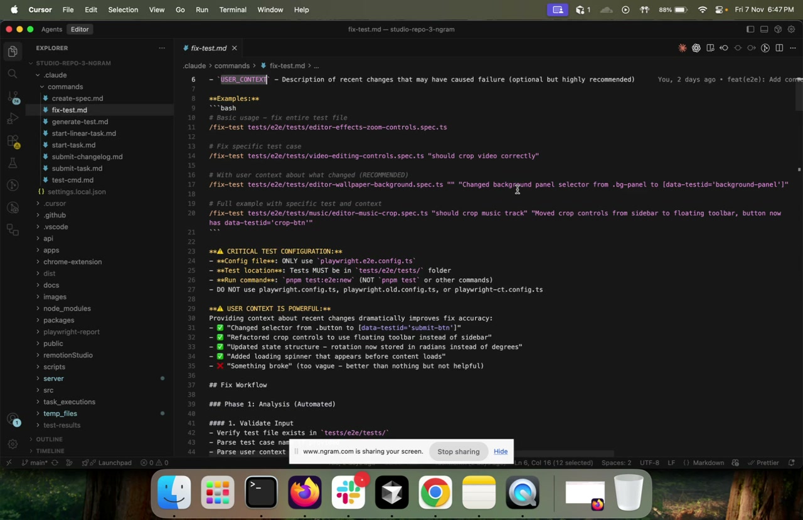Open editor More Actions ellipsis menu
This screenshot has width=803, height=520.
tap(793, 48)
